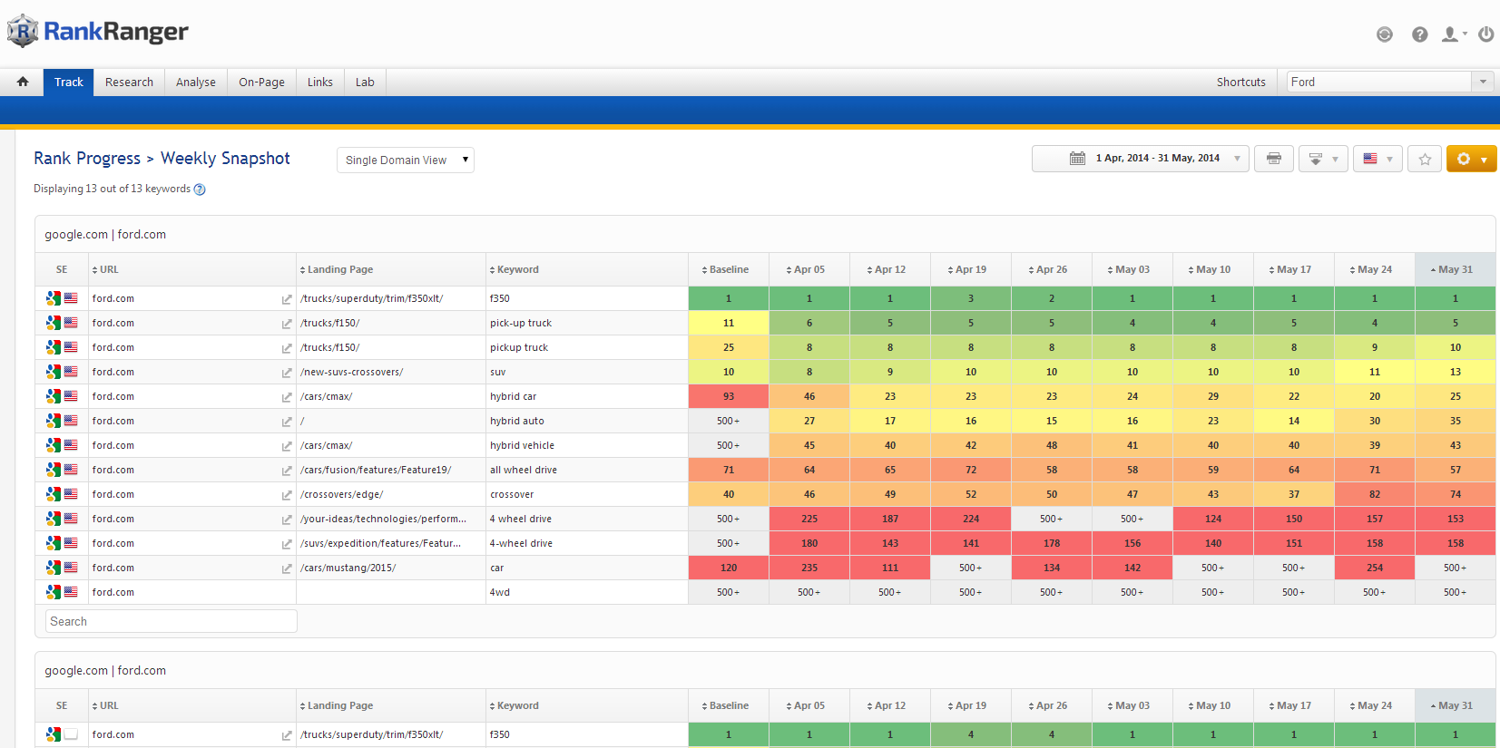Click the refresh sync icon in header
1500x748 pixels.
[1384, 34]
